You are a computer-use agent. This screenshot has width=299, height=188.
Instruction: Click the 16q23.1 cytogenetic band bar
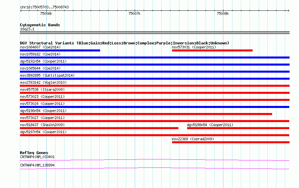click(155, 33)
